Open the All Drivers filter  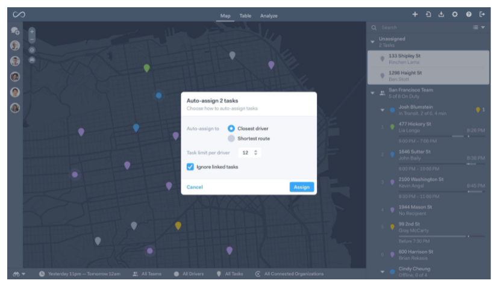coord(189,274)
